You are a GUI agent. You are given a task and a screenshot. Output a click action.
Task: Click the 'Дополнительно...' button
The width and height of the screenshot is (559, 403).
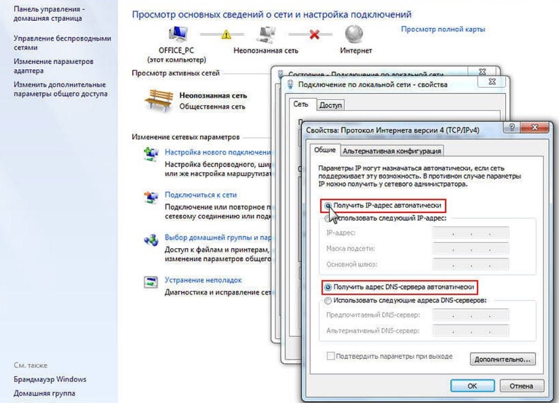(503, 359)
